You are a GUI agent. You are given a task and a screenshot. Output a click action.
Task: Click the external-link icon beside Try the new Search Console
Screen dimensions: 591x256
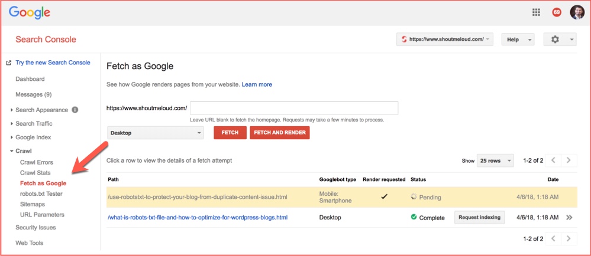point(9,63)
